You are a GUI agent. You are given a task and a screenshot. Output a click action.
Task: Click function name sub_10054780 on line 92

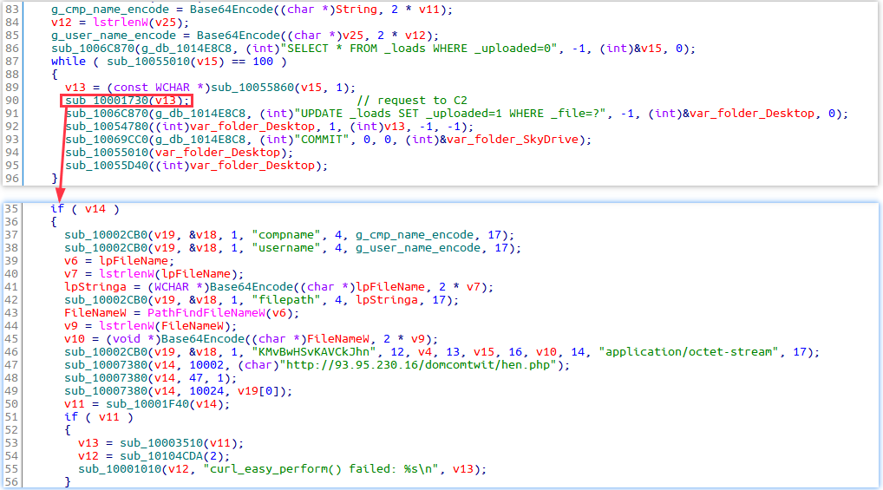tap(107, 126)
